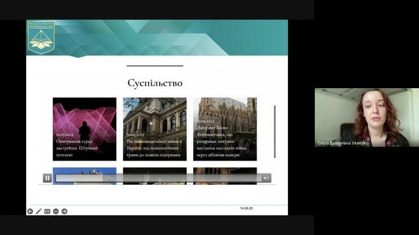This screenshot has width=419, height=235.
Task: Click the university crest logo
Action: click(x=41, y=38)
